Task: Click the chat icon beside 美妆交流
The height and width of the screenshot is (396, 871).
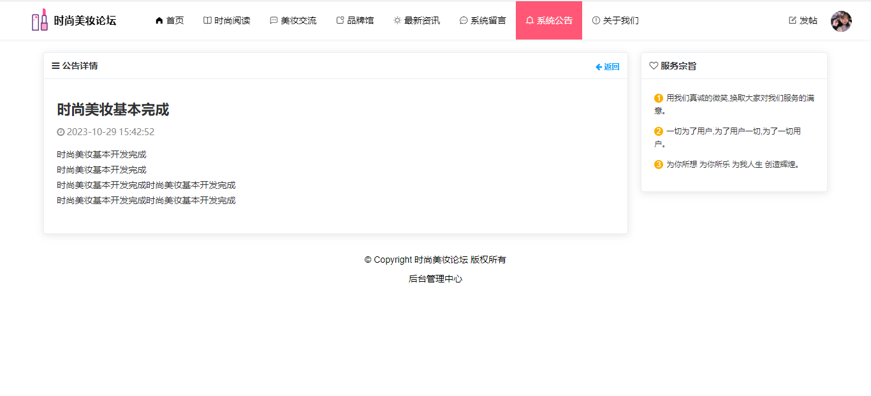Action: (274, 20)
